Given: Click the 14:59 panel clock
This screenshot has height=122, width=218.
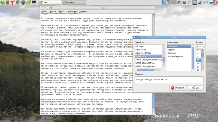Looking at the screenshot, I should point(206,2).
